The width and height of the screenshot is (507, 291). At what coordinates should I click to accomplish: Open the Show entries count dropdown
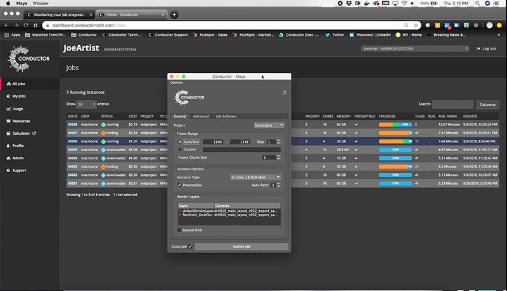(86, 104)
